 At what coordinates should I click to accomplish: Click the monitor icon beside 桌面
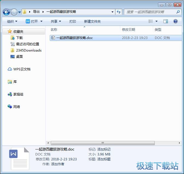(x=12, y=57)
